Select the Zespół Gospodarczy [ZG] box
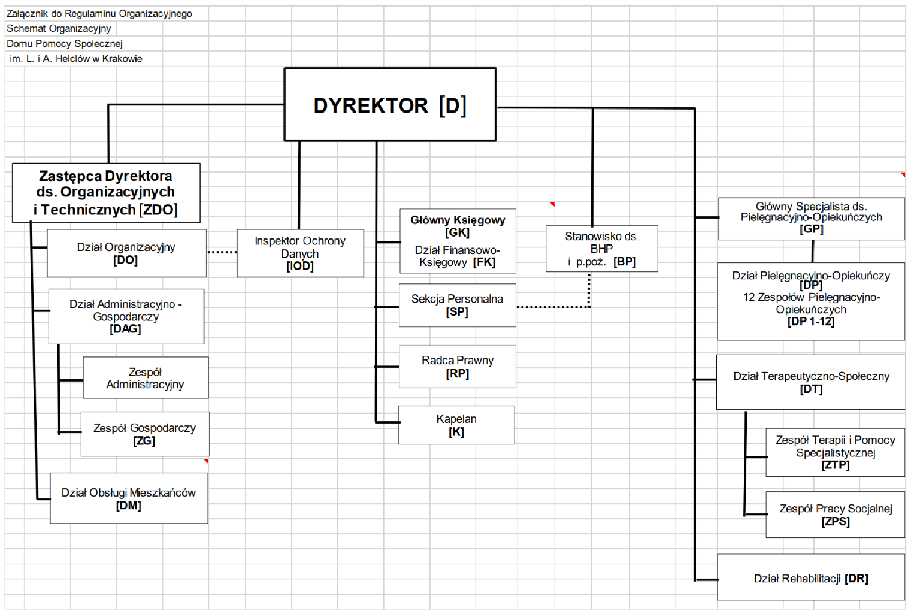Viewport: 911px width, 614px height. 144,434
